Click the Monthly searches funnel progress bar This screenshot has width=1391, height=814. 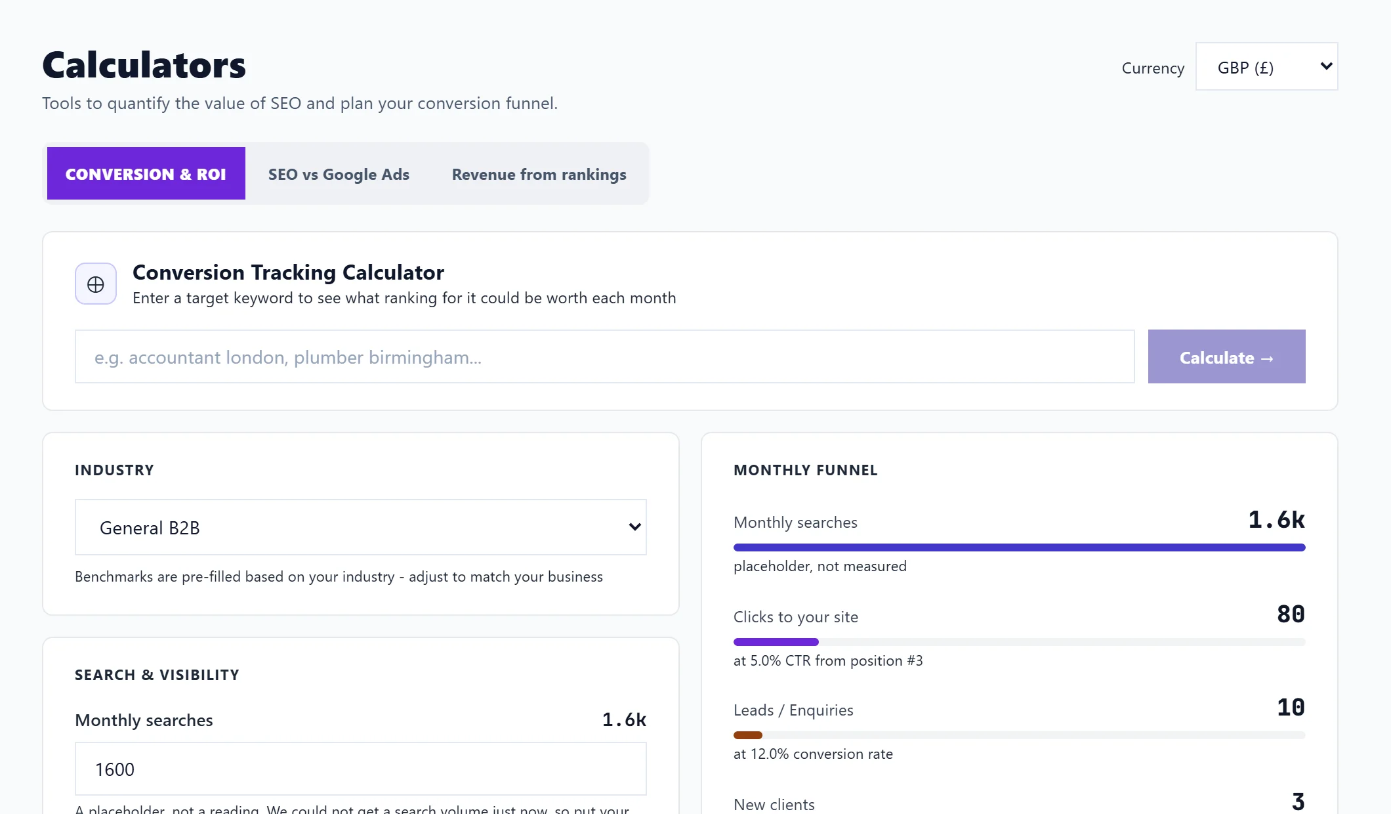1019,547
